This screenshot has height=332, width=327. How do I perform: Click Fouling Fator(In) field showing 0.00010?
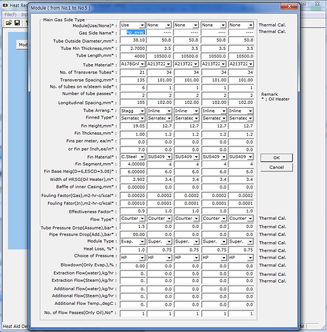point(132,203)
